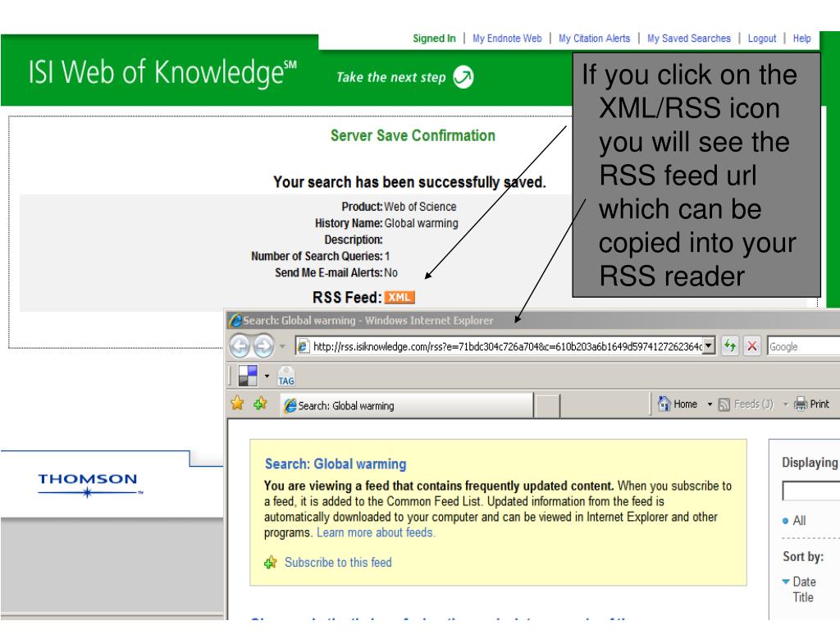Click the Feeds icon in IE toolbar

pos(724,404)
